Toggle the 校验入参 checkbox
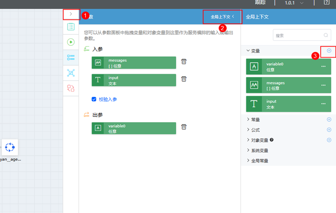This screenshot has width=336, height=213. 94,99
